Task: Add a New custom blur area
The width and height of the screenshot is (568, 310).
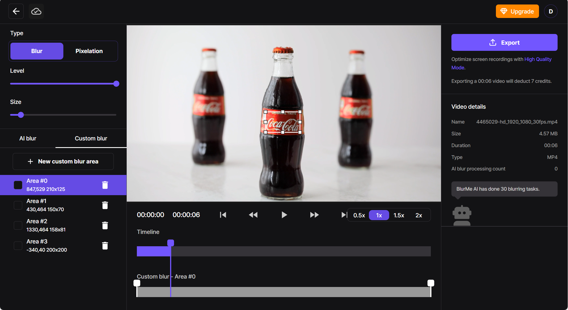Action: tap(63, 161)
